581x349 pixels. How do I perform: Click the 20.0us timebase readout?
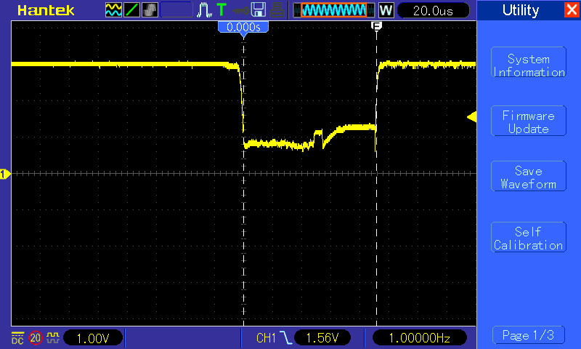[433, 10]
